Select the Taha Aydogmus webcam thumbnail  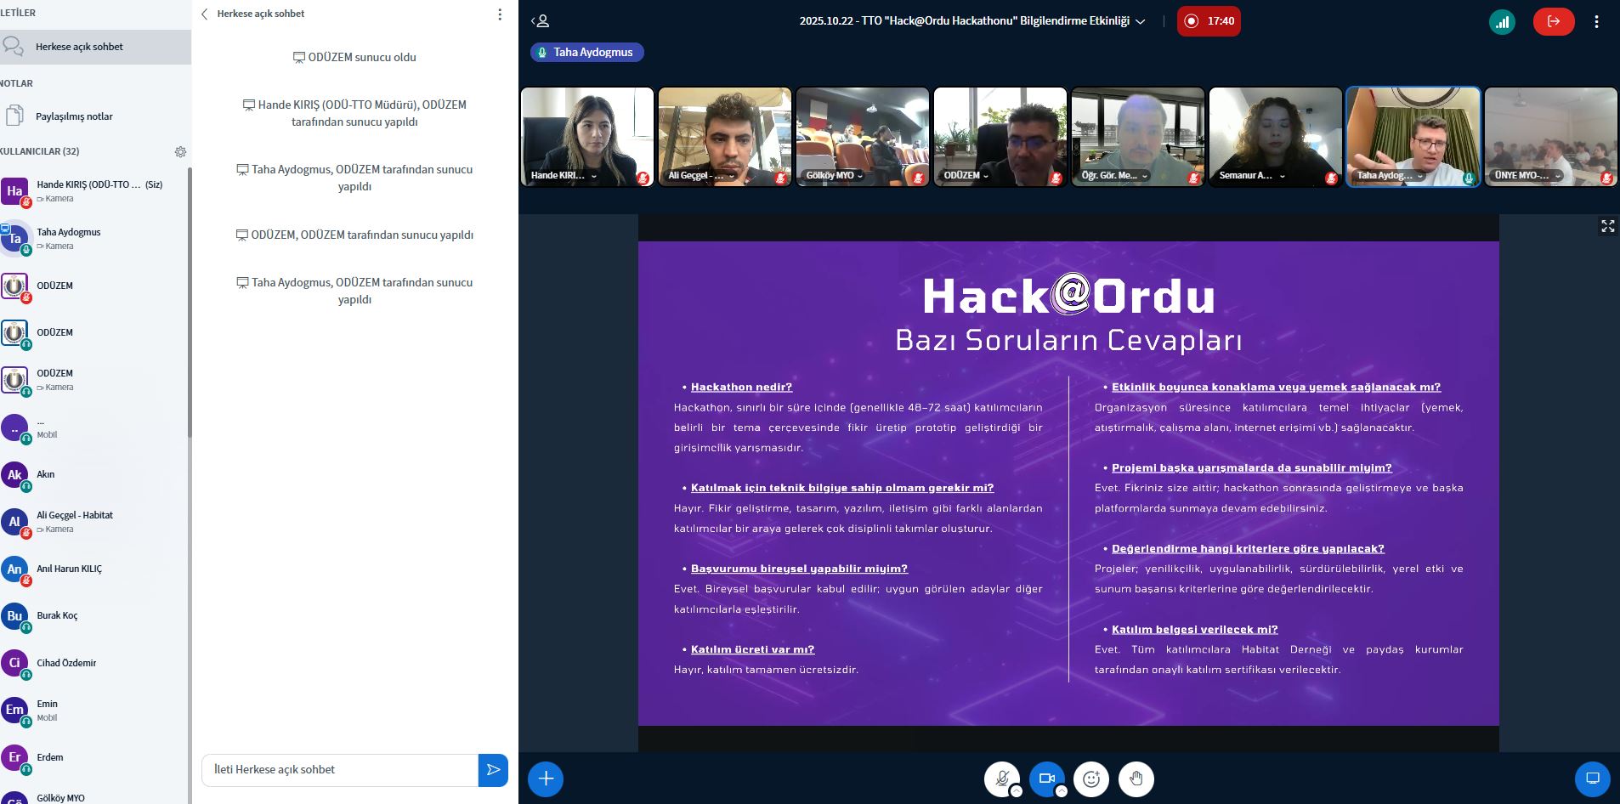[x=1413, y=136]
